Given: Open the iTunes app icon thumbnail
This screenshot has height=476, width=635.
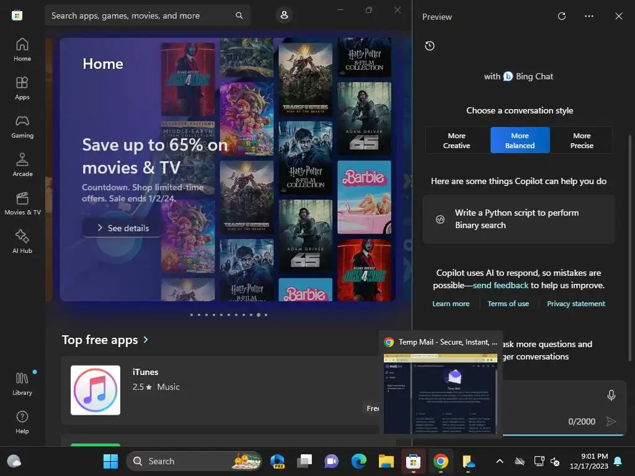Looking at the screenshot, I should [x=95, y=390].
